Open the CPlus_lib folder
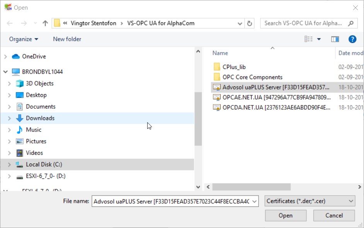364x228 pixels. coord(234,67)
